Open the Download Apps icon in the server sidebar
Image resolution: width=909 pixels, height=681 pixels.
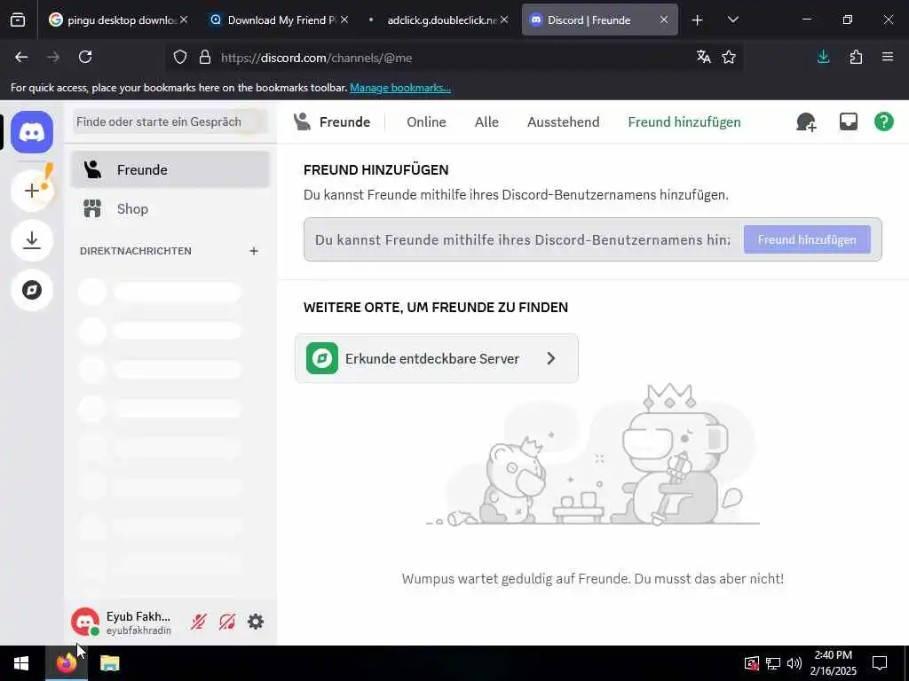(32, 240)
